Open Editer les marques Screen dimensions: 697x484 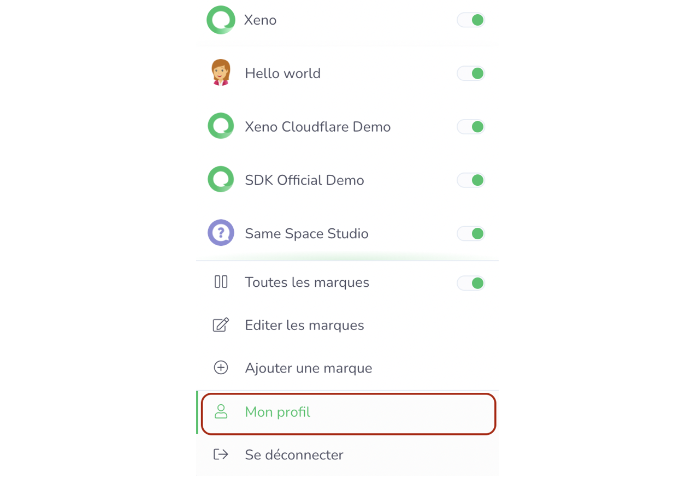click(x=304, y=326)
